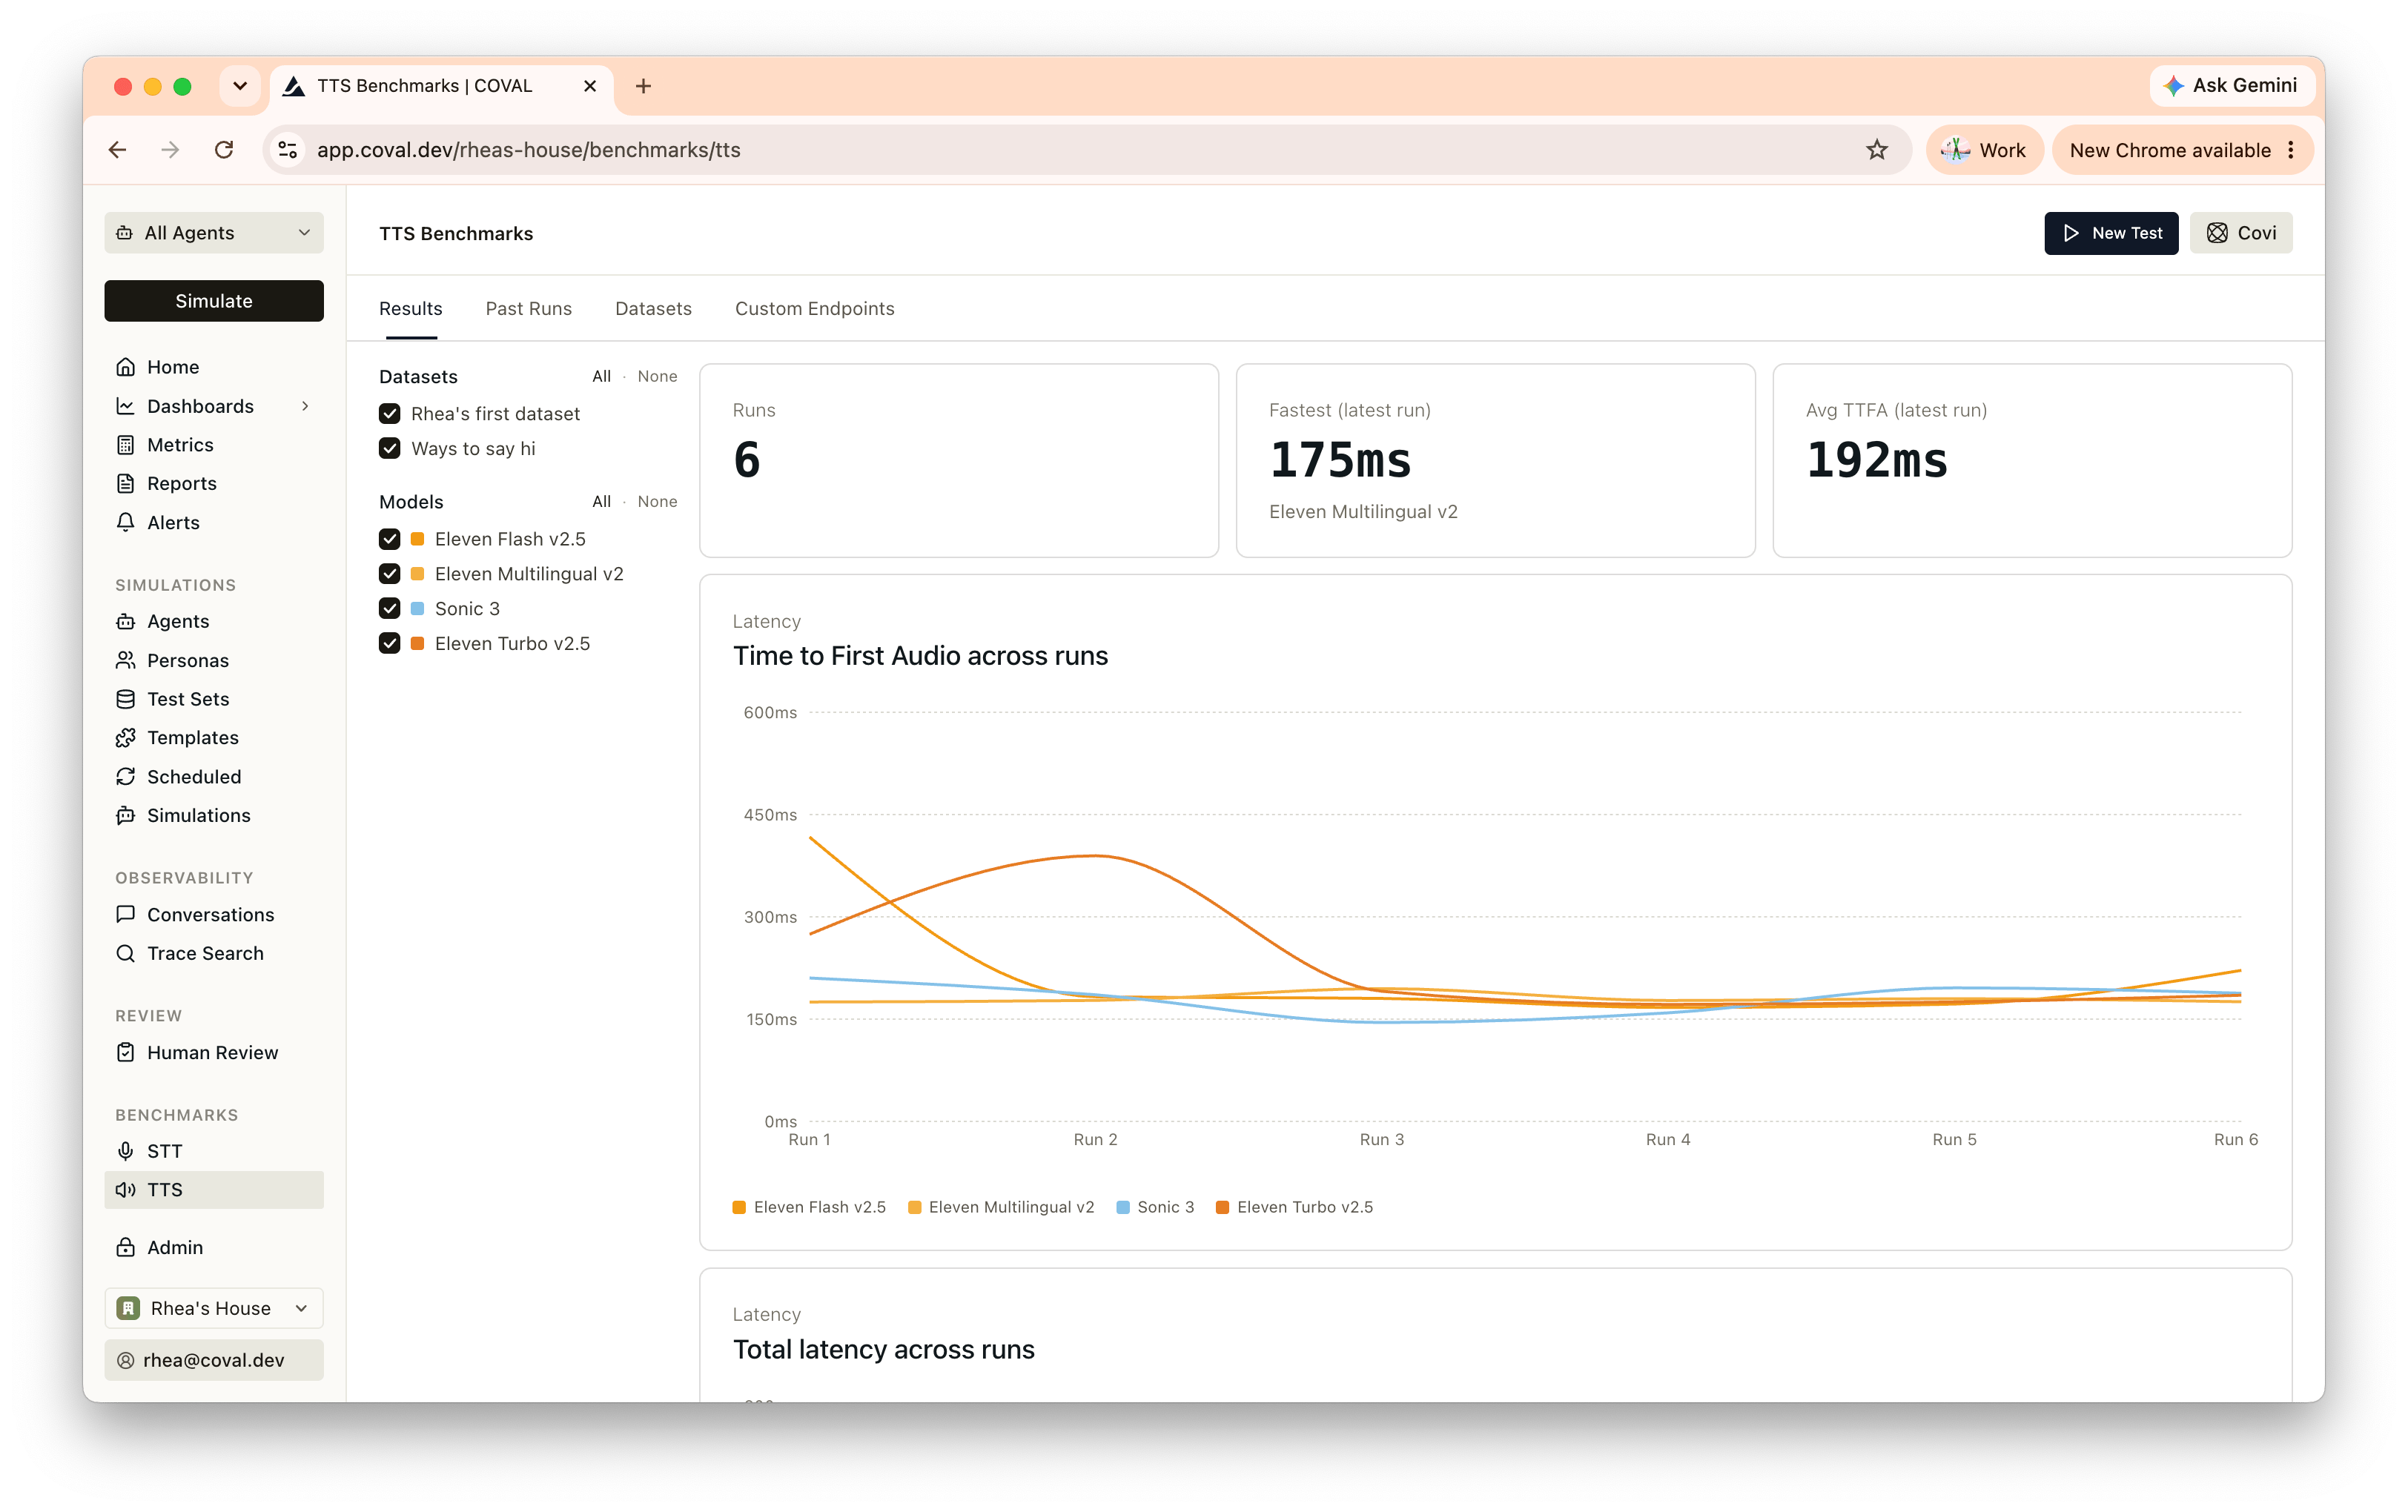Select the TTS Benchmarks browser tab
2408x1512 pixels.
440,86
